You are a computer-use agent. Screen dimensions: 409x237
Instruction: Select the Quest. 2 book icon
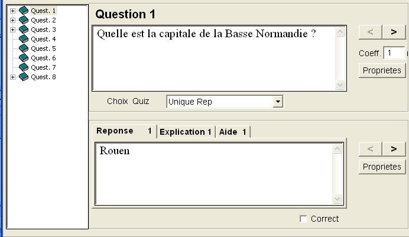(24, 20)
